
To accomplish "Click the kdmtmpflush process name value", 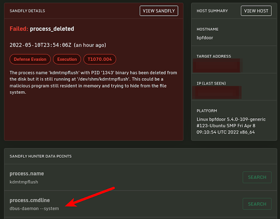I will (x=24, y=182).
